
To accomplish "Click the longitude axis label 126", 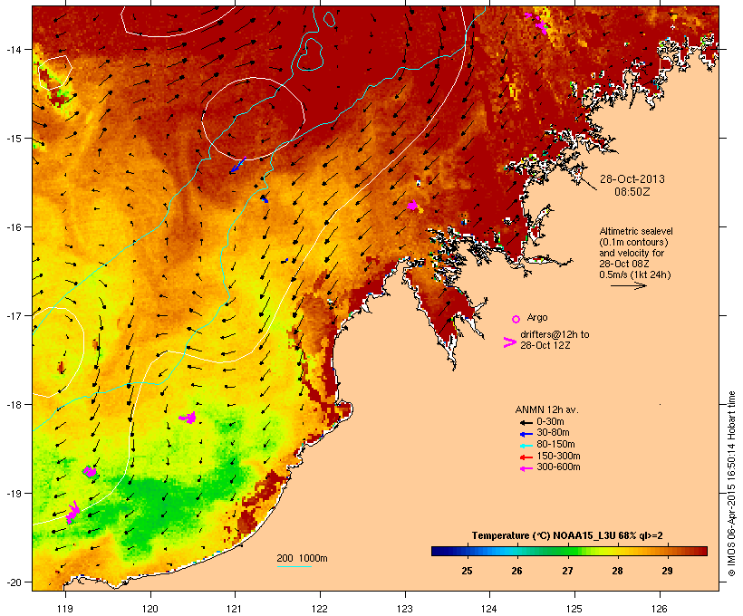I will pos(660,609).
